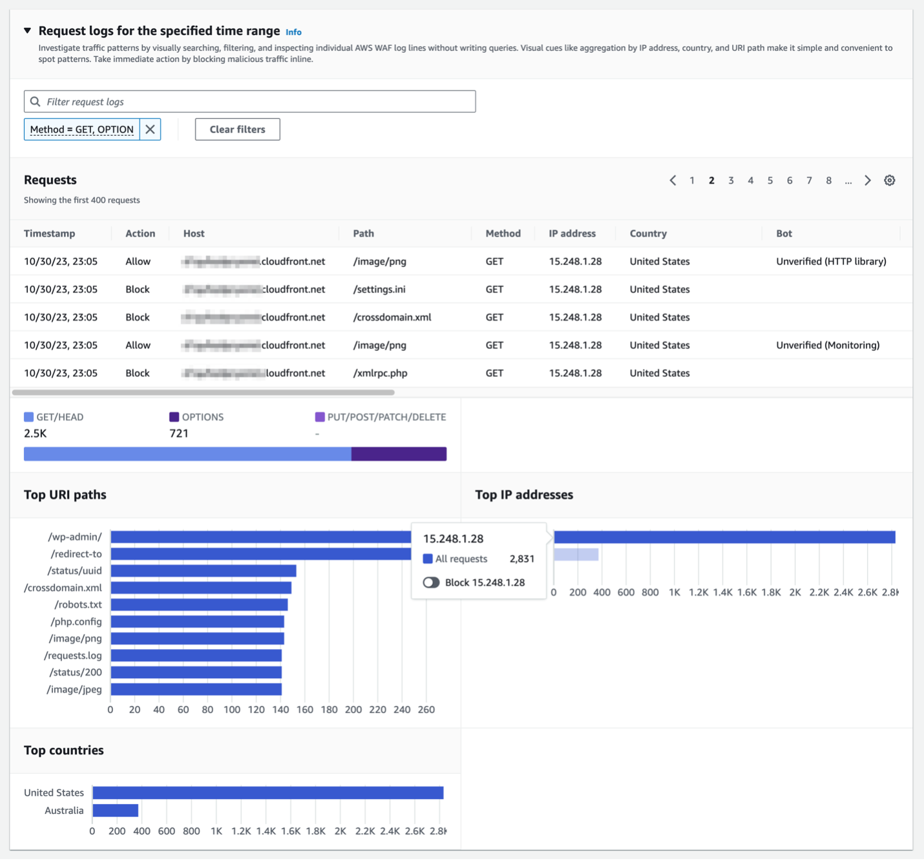Select the Australia bar in Top countries
The width and height of the screenshot is (924, 861).
tap(116, 810)
